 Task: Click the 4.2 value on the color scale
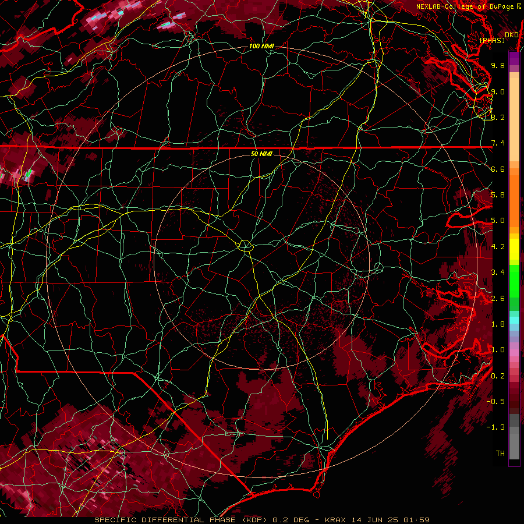(498, 247)
